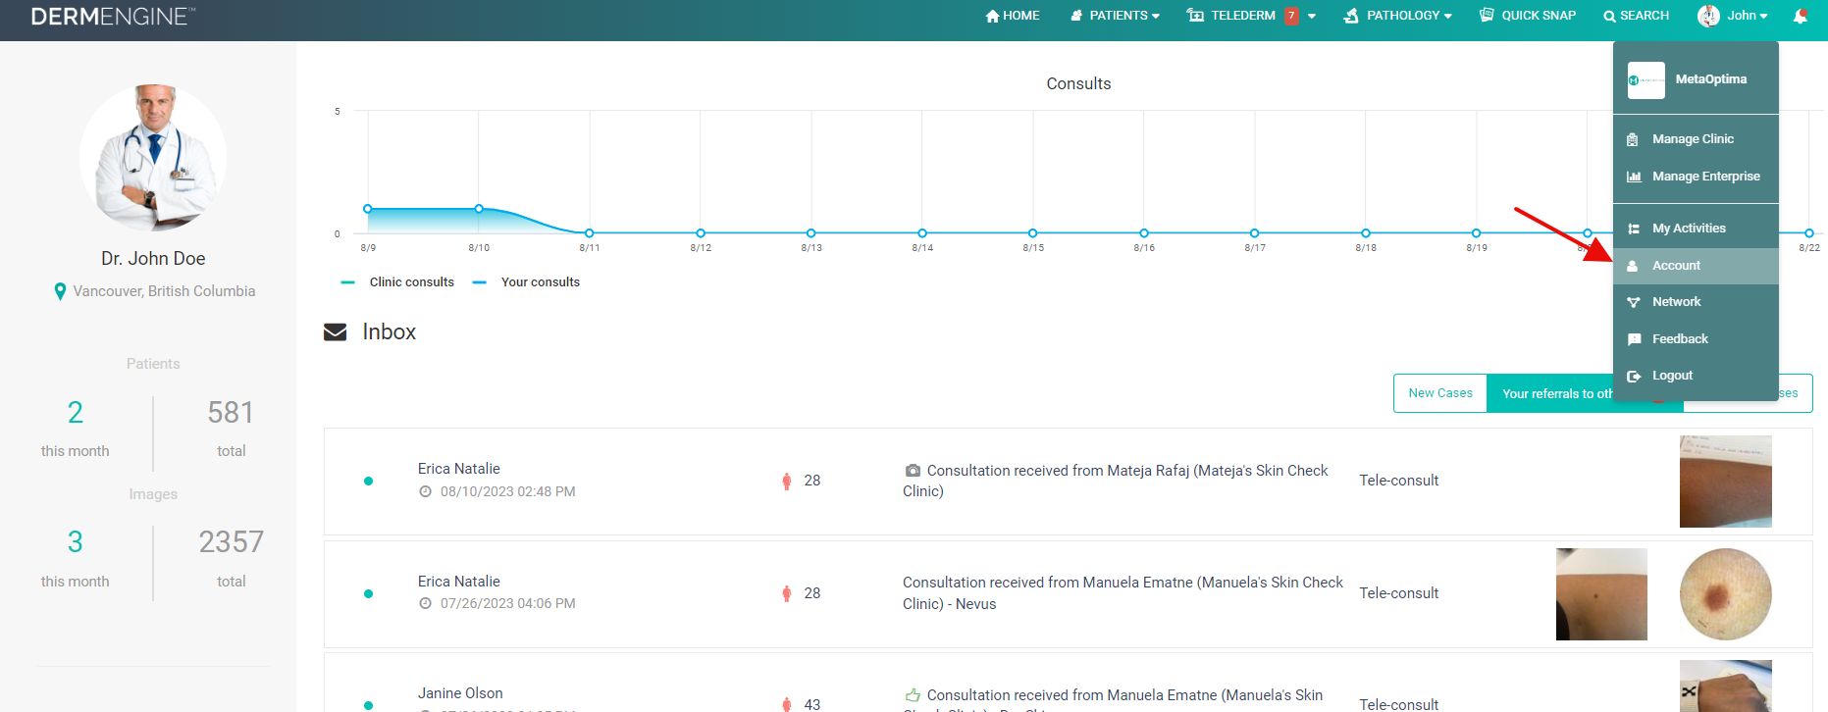The image size is (1828, 712).
Task: Click the Inbox envelope icon
Action: click(336, 332)
